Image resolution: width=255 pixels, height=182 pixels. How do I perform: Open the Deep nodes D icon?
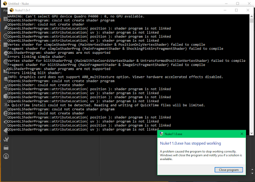pyautogui.click(x=5, y=113)
